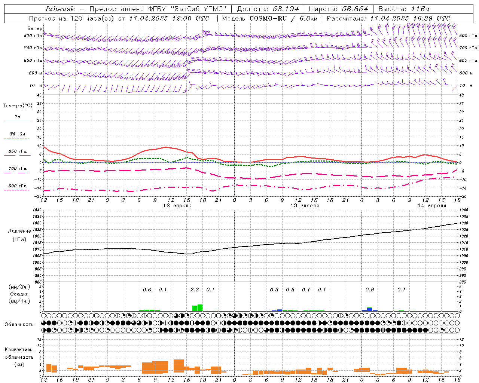Click the '(гПа)' pressure unit label
This screenshot has width=479, height=383.
tap(19, 240)
